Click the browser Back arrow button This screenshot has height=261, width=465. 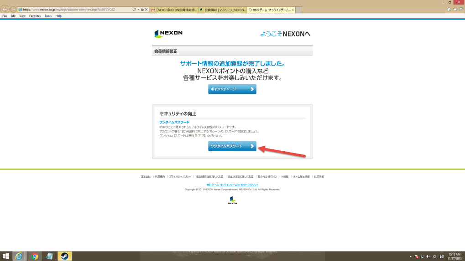pos(5,9)
